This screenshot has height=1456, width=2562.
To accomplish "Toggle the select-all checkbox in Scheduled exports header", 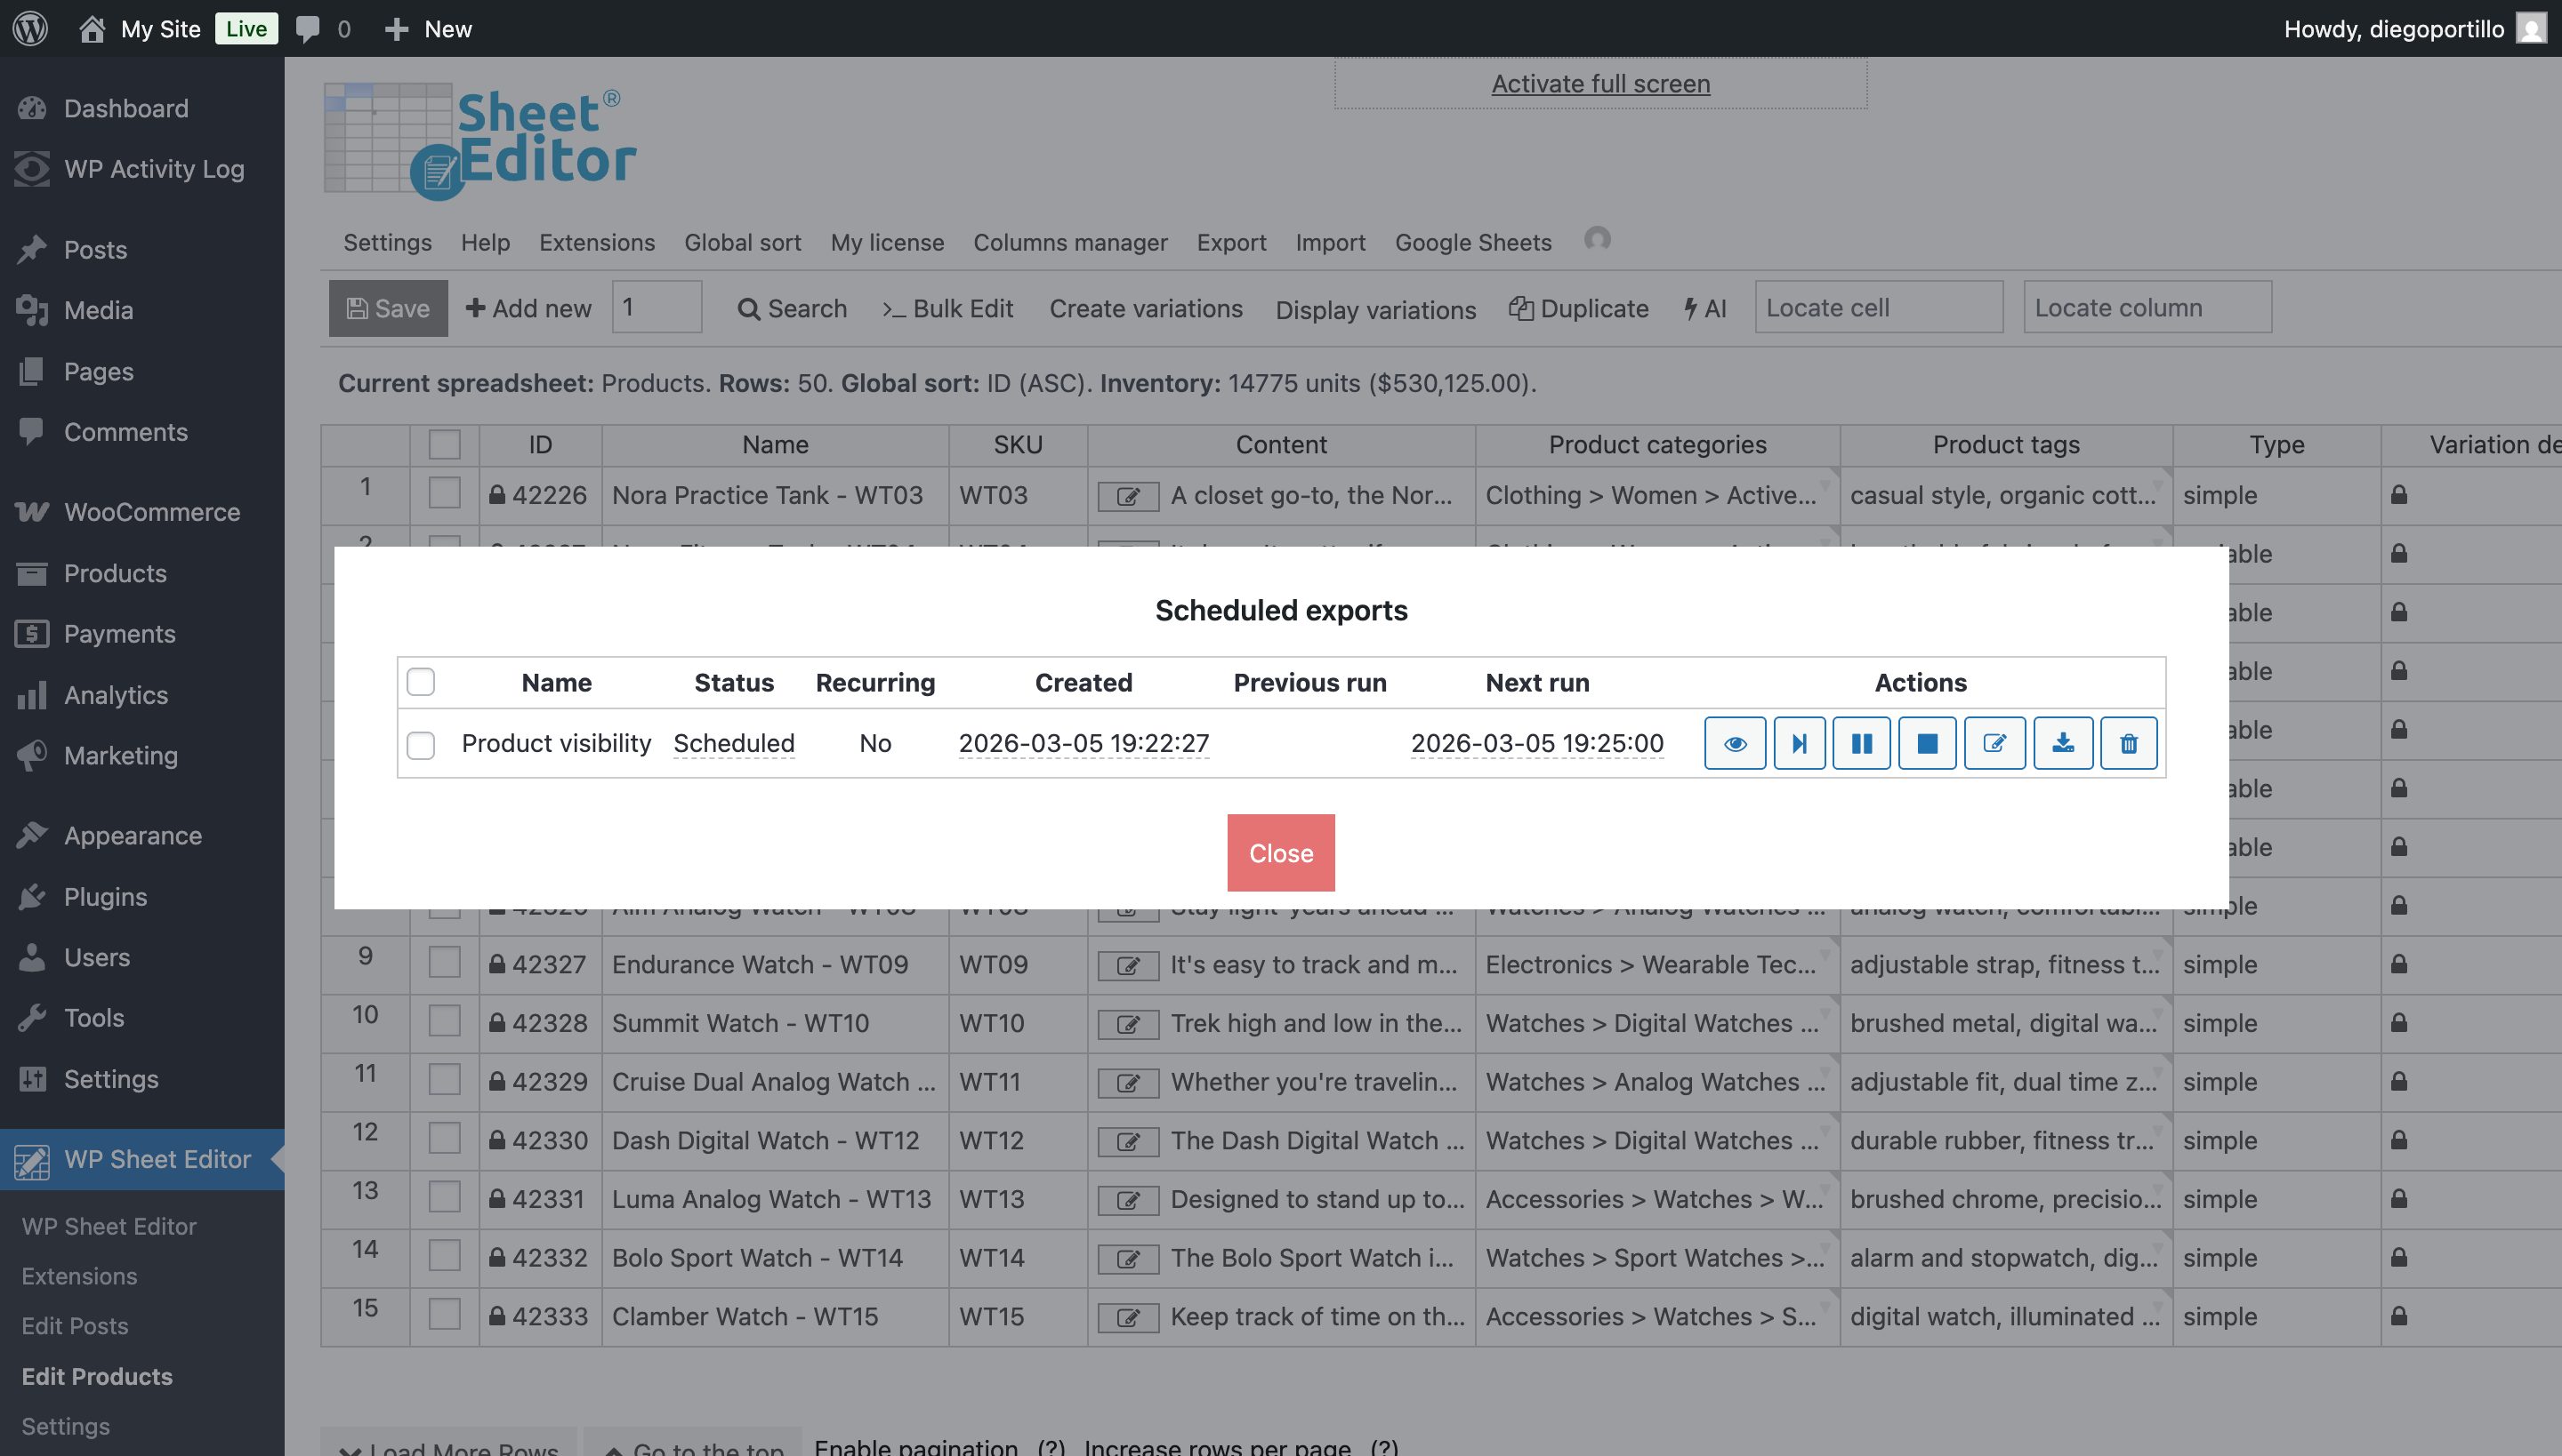I will [420, 682].
